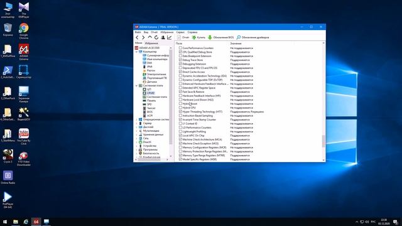402x226 pixels.
Task: Expand the Операционная система node
Action: [x=136, y=119]
